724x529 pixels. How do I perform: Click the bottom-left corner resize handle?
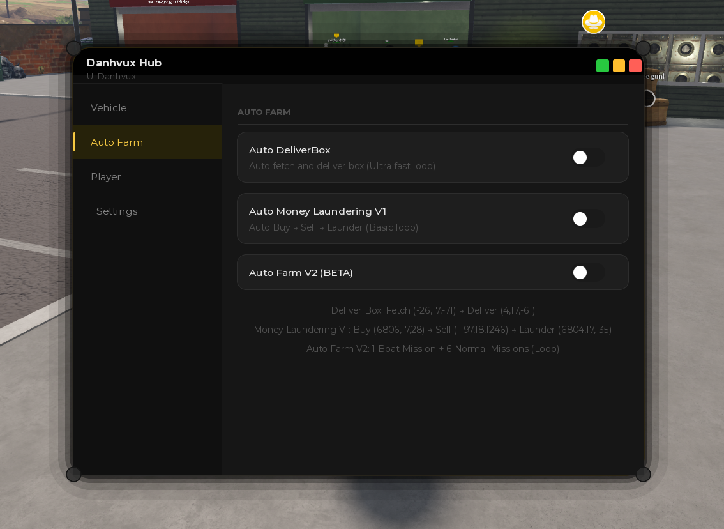(74, 475)
